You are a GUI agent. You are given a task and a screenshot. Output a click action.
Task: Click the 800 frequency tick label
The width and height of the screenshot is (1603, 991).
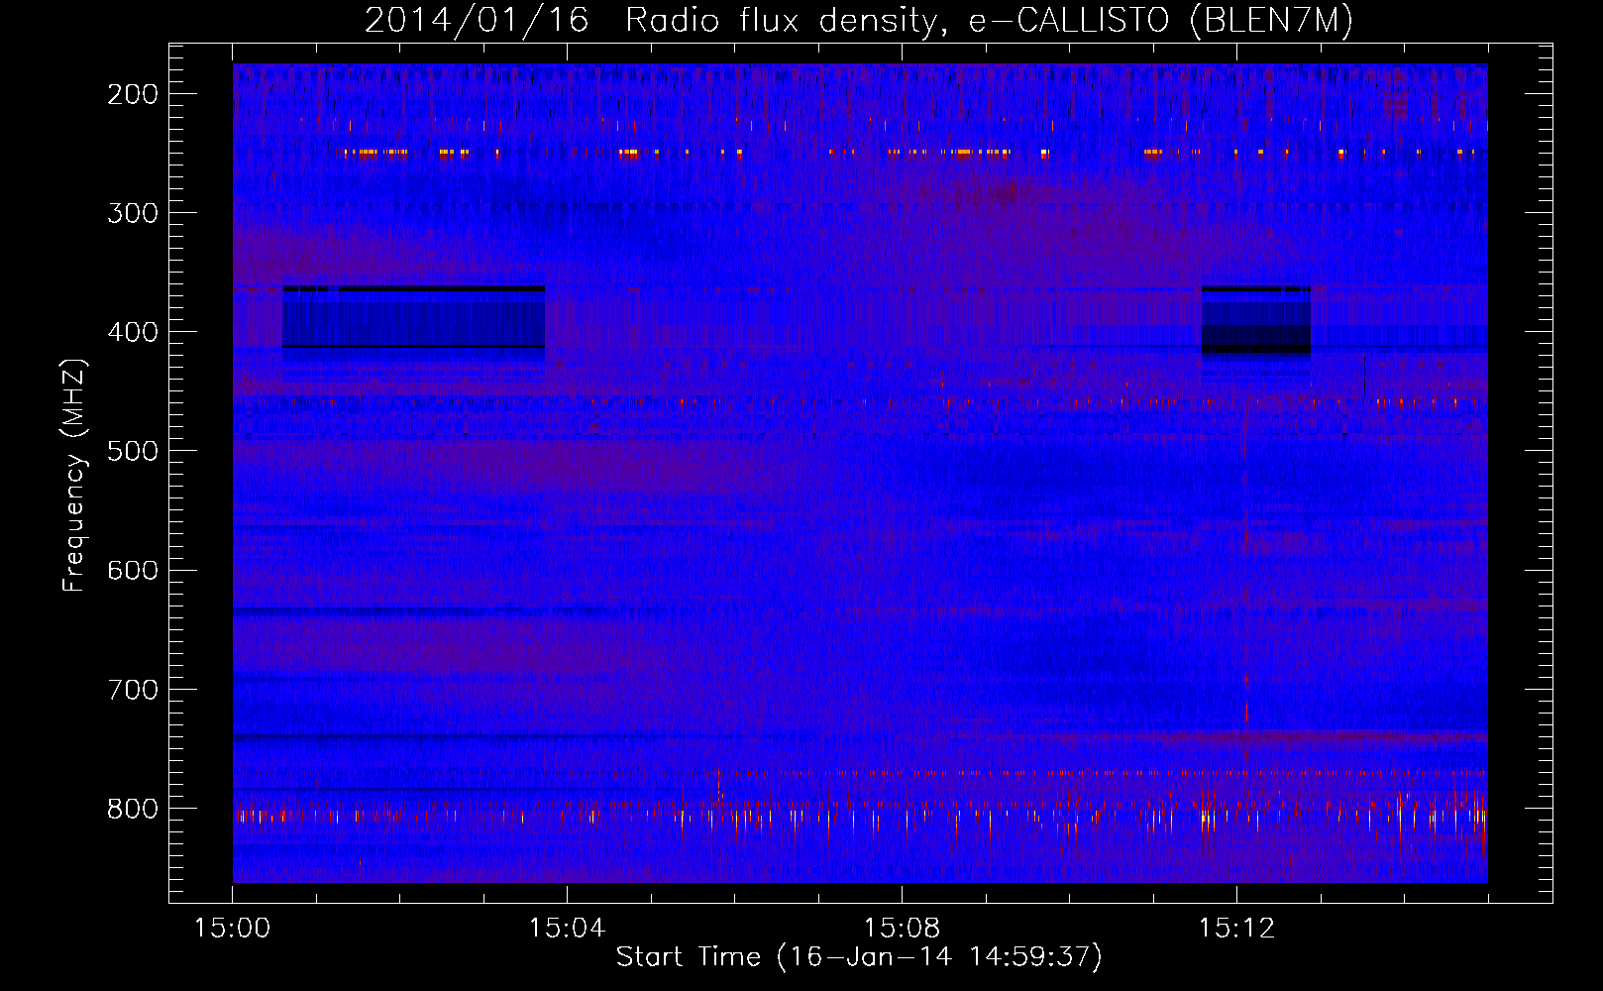point(133,809)
